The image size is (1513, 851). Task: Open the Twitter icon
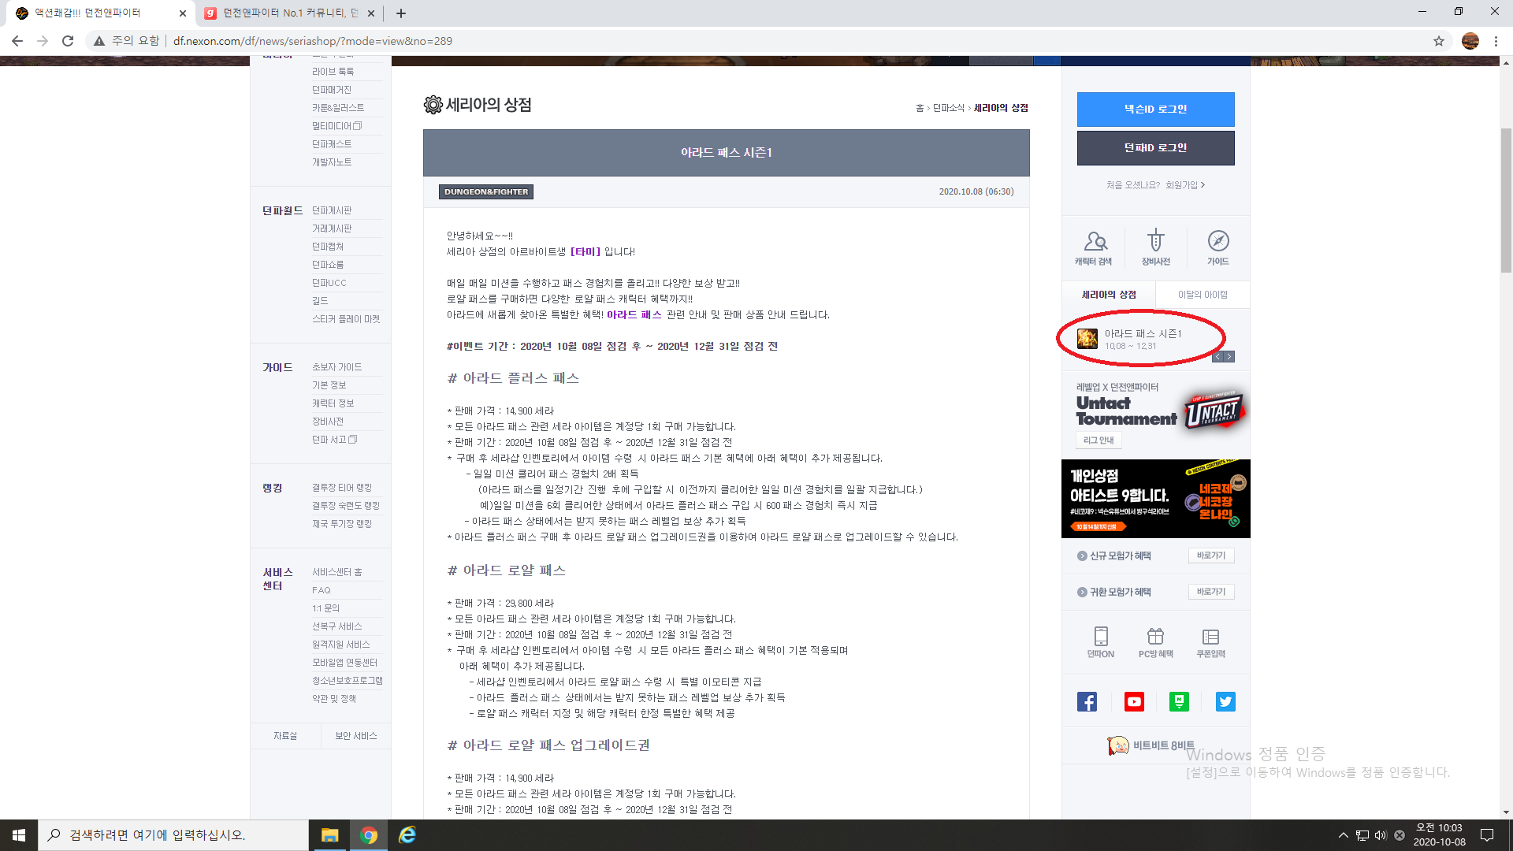pyautogui.click(x=1225, y=701)
